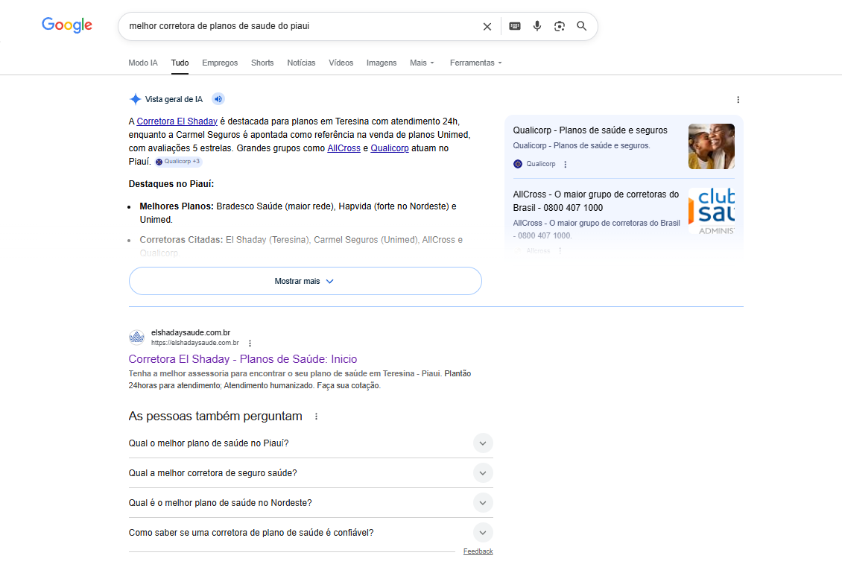Open 'Corretora El Shaday - Planos de Saúde' result
The height and width of the screenshot is (576, 842).
[x=243, y=359]
